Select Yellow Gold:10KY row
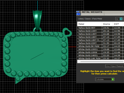The width and height of the screenshot is (124, 93). coord(100,31)
